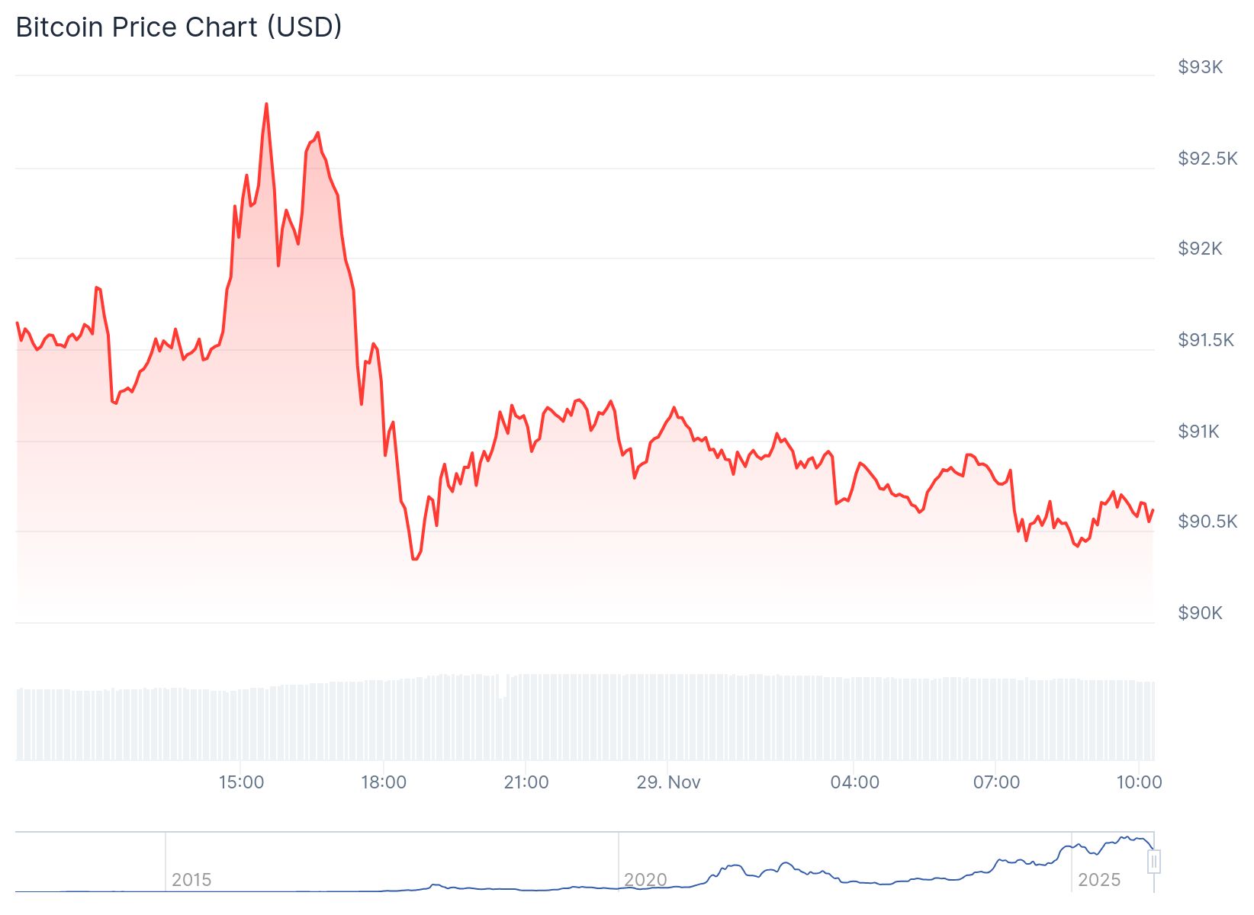The width and height of the screenshot is (1254, 915).
Task: Click the 2025 marker in the navigator
Action: click(1099, 880)
